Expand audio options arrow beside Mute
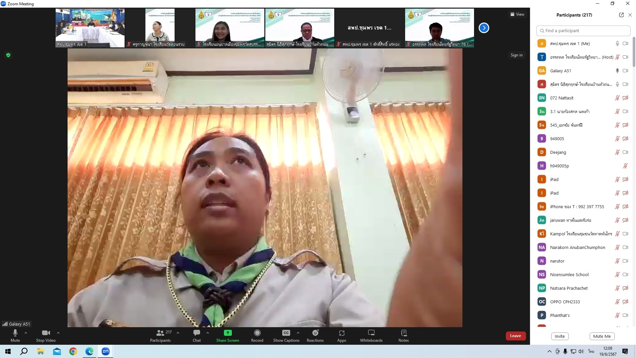 pos(26,333)
